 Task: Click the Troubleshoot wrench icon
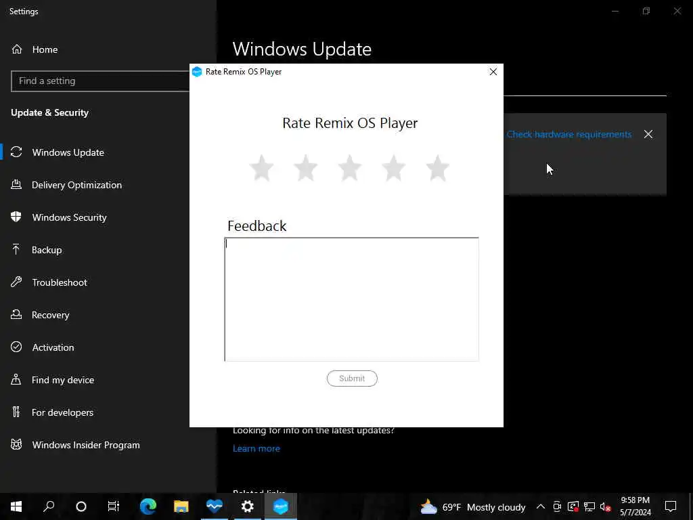click(16, 282)
